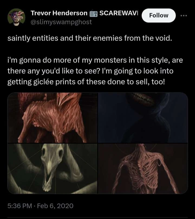Click the "i'm gonna do more" text line
195x219 pixels.
(x=95, y=60)
